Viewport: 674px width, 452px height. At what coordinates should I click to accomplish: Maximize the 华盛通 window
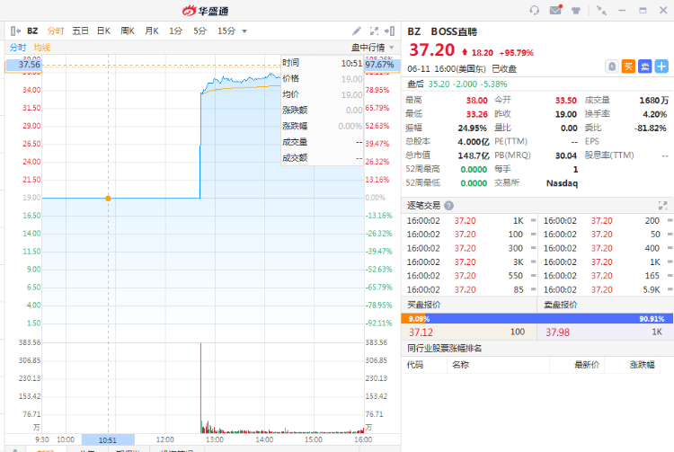[643, 10]
